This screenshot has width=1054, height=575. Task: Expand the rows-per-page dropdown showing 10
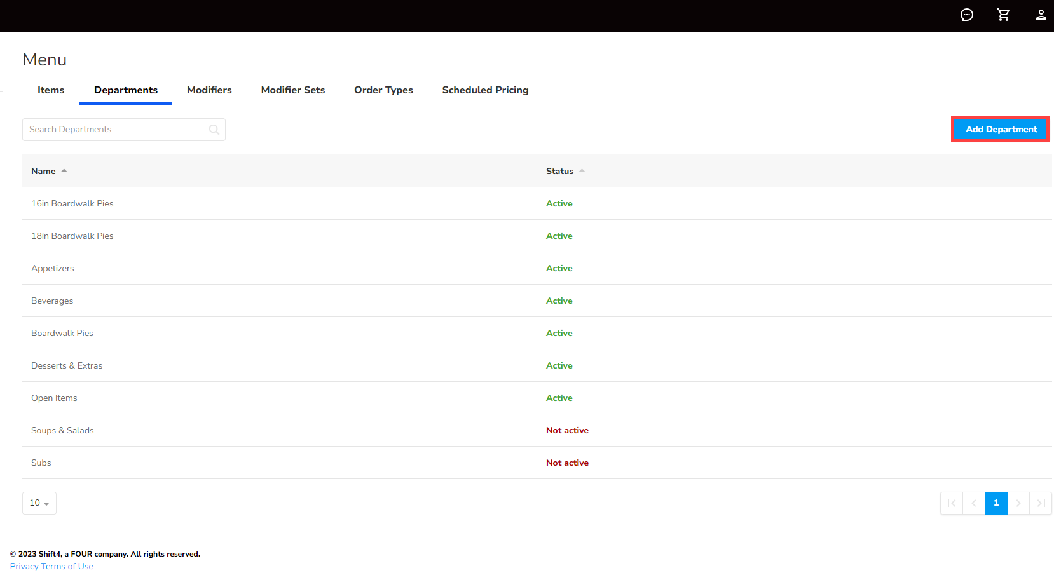[39, 503]
